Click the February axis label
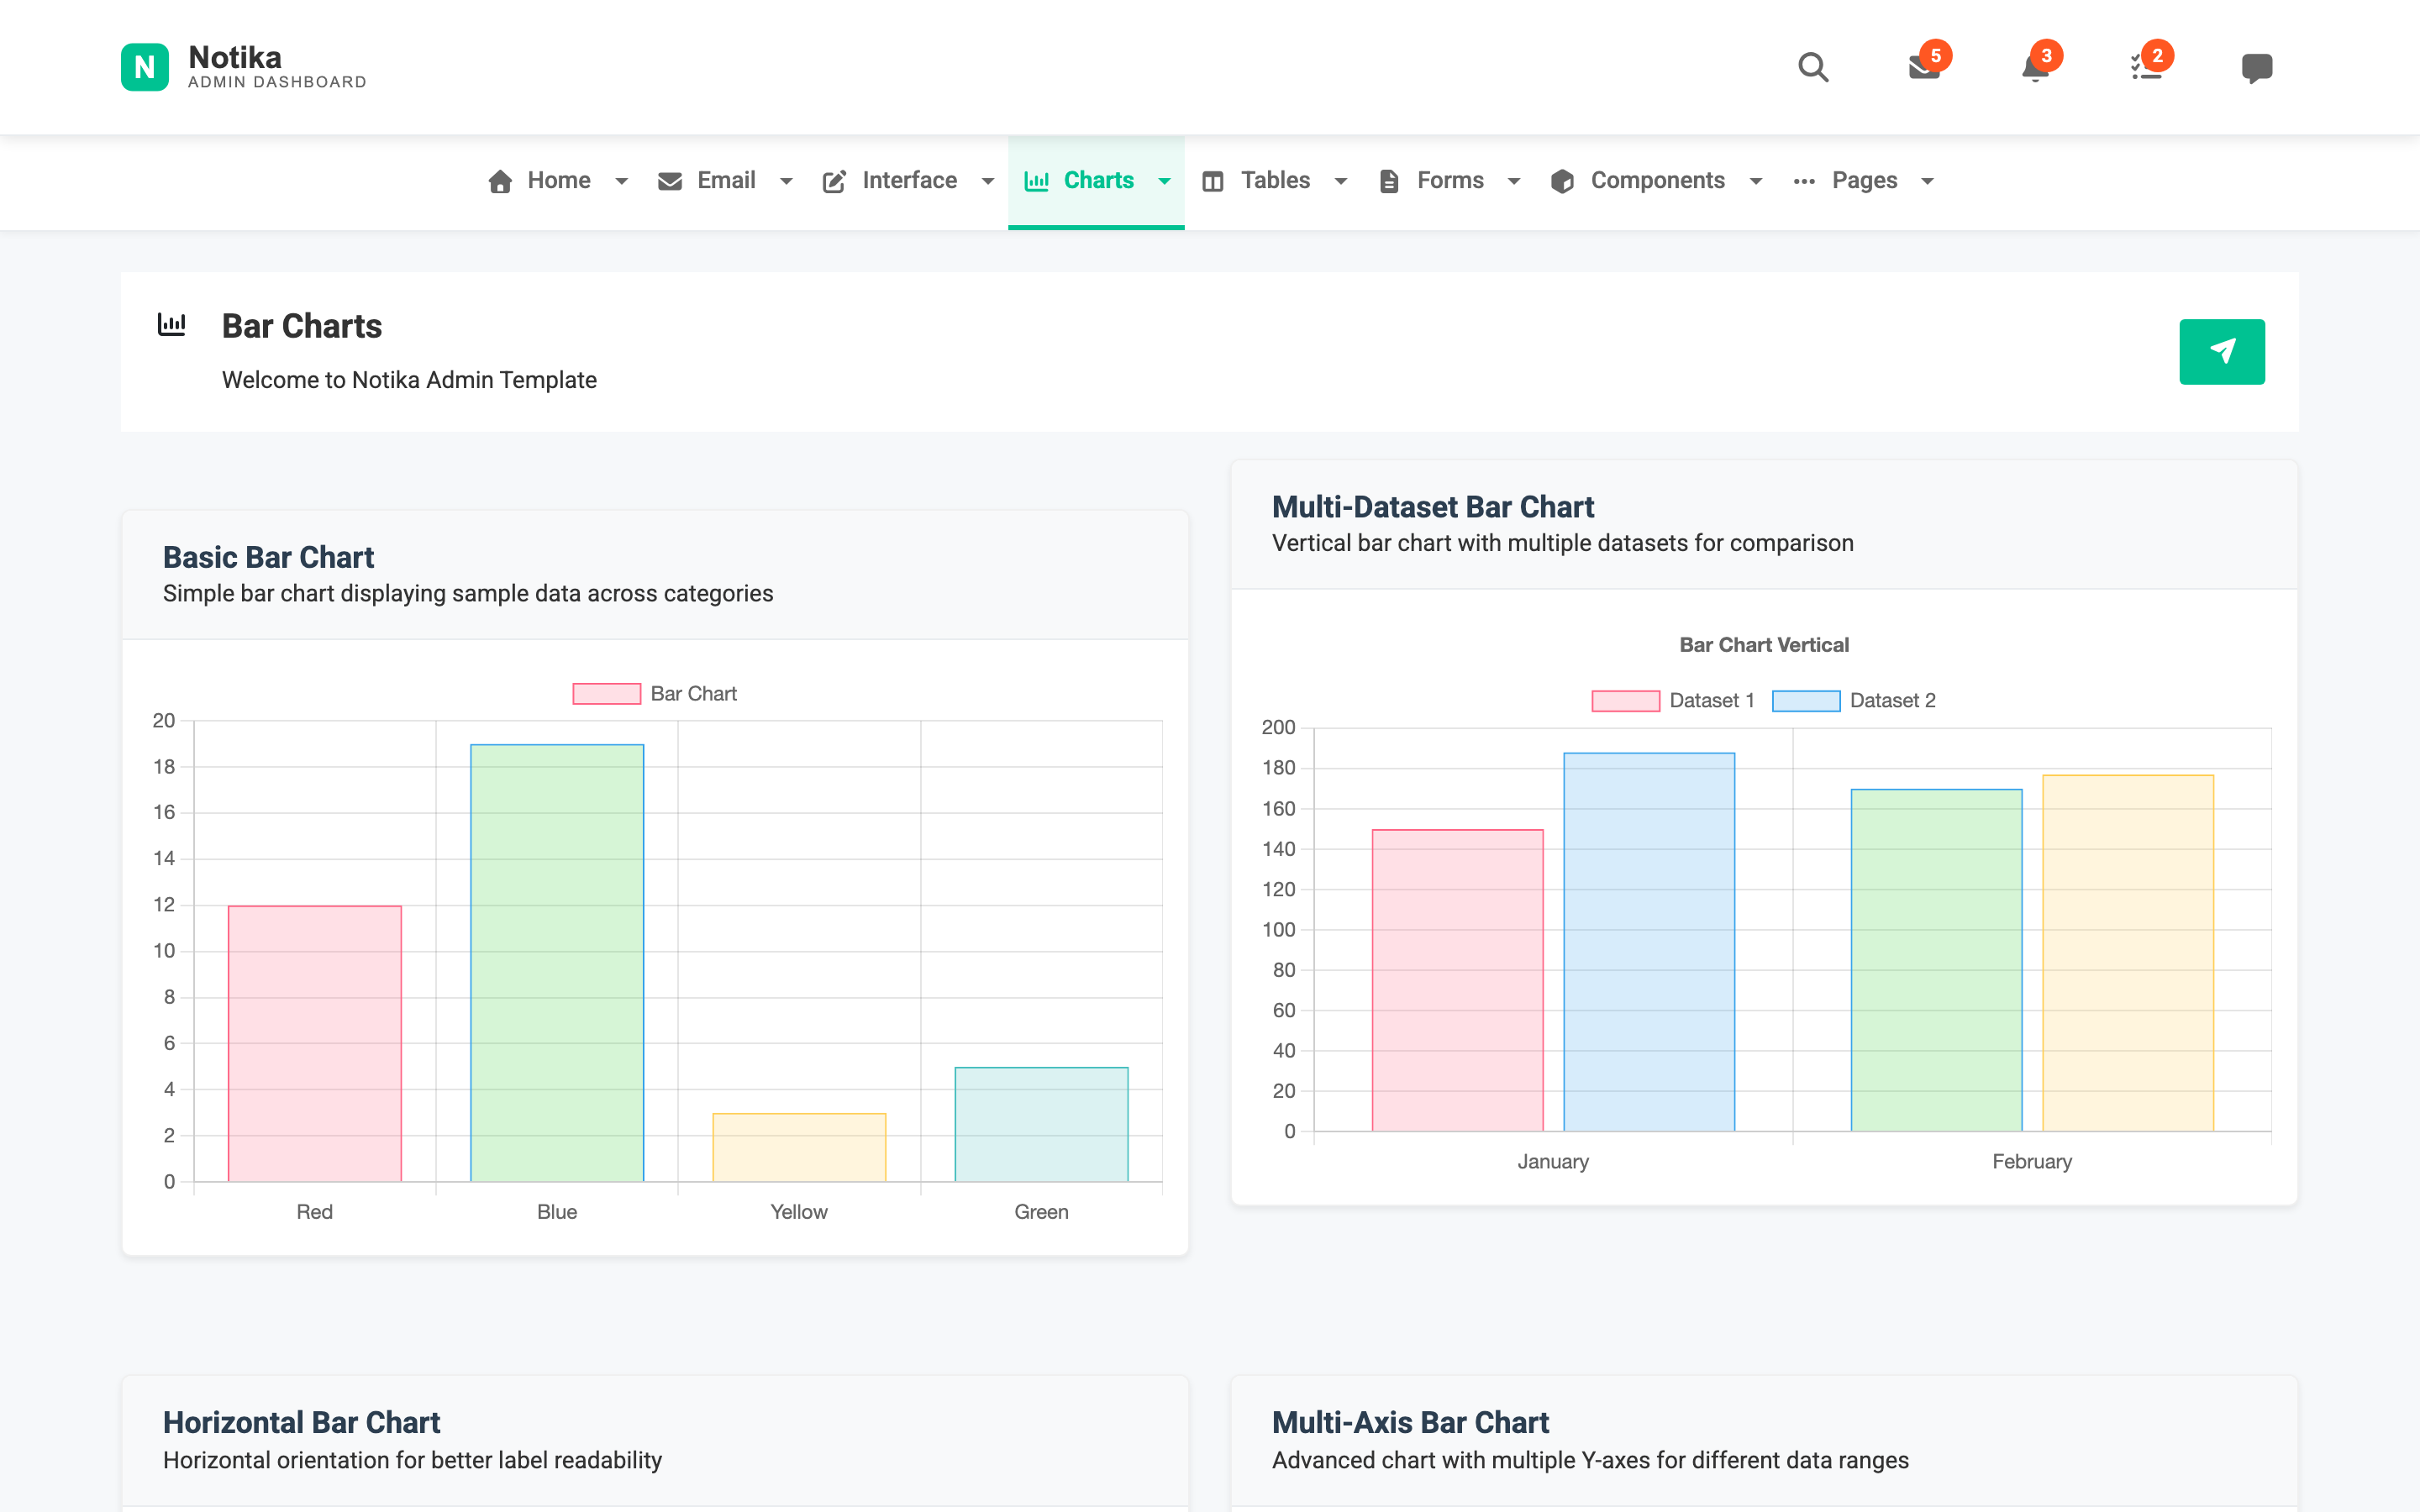Screen dimensions: 2420x1512 (2031, 1161)
